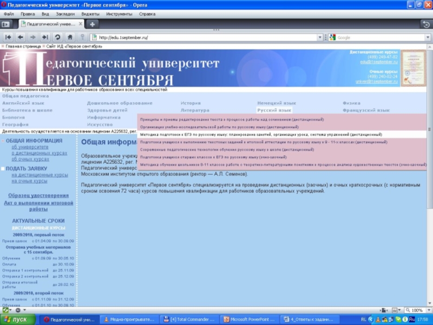Select course Принципы и приемы редактирования текста
The height and width of the screenshot is (325, 433).
tap(232, 119)
